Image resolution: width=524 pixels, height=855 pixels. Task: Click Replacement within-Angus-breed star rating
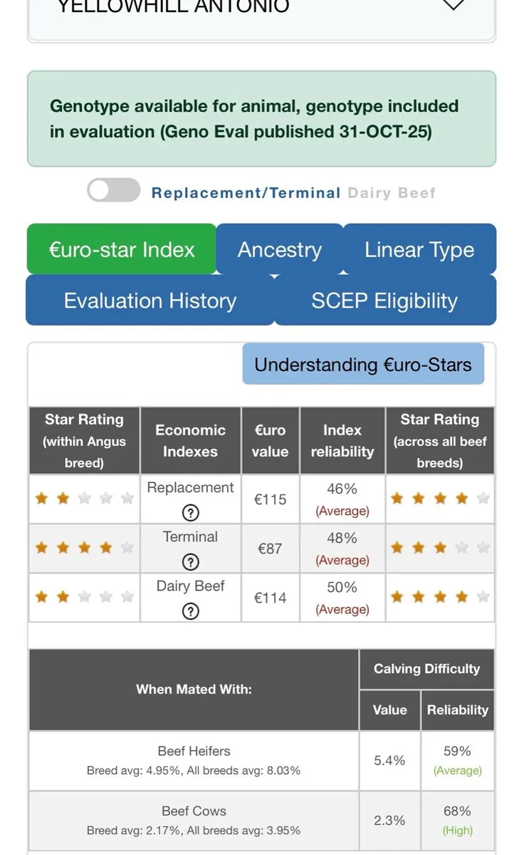(84, 499)
